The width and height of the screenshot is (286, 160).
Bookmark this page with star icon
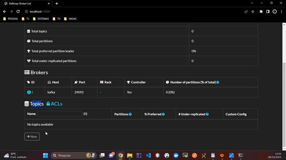click(253, 12)
